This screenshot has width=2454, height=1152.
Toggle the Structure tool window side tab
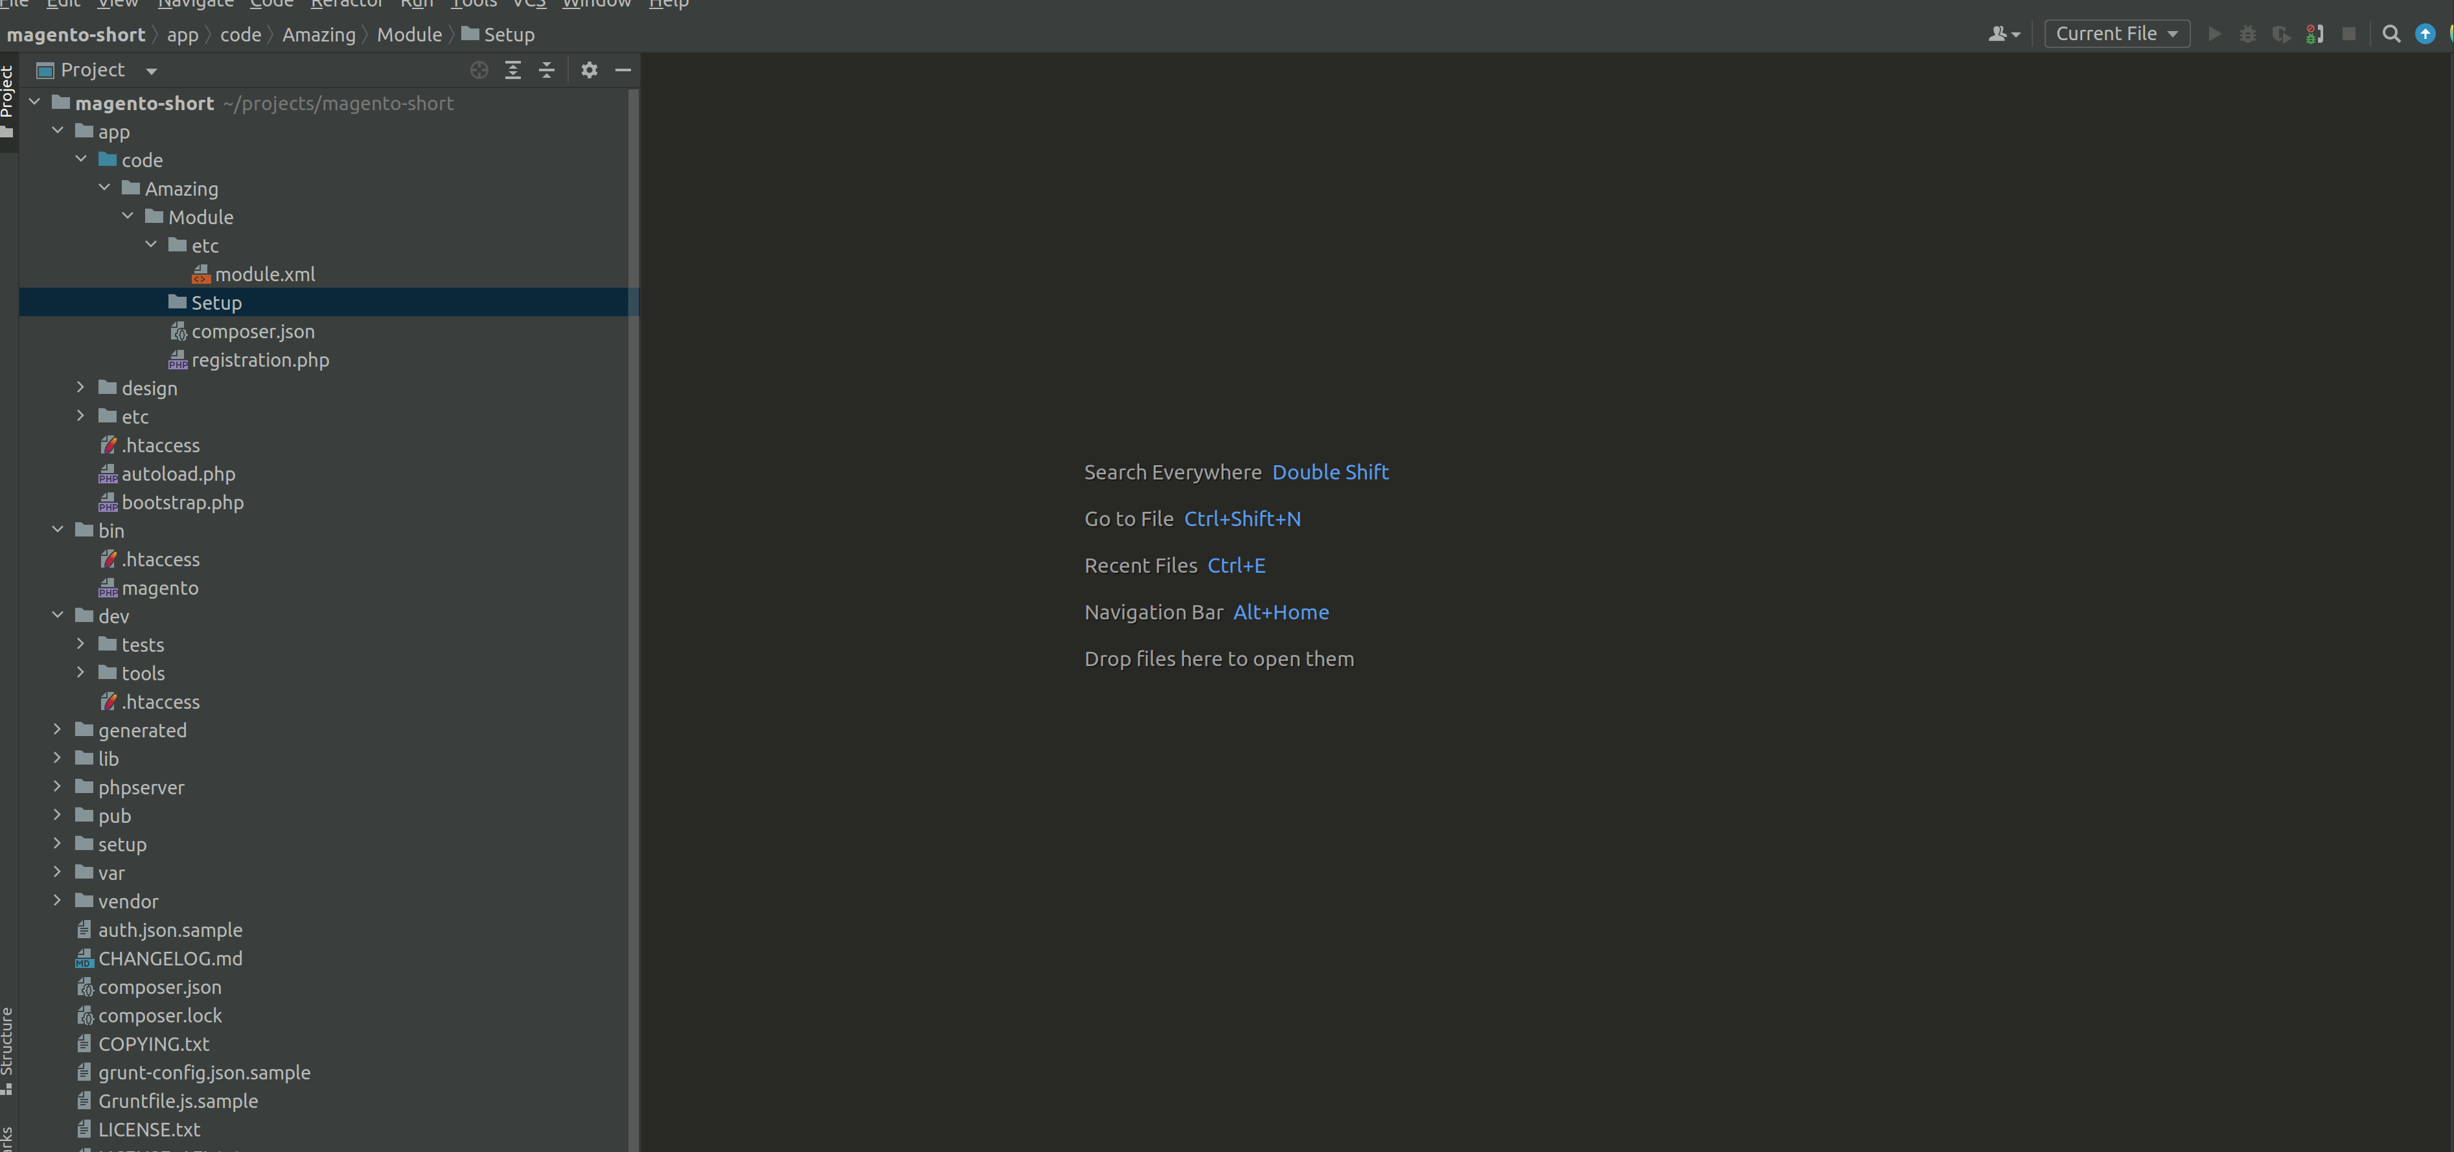pyautogui.click(x=8, y=1041)
